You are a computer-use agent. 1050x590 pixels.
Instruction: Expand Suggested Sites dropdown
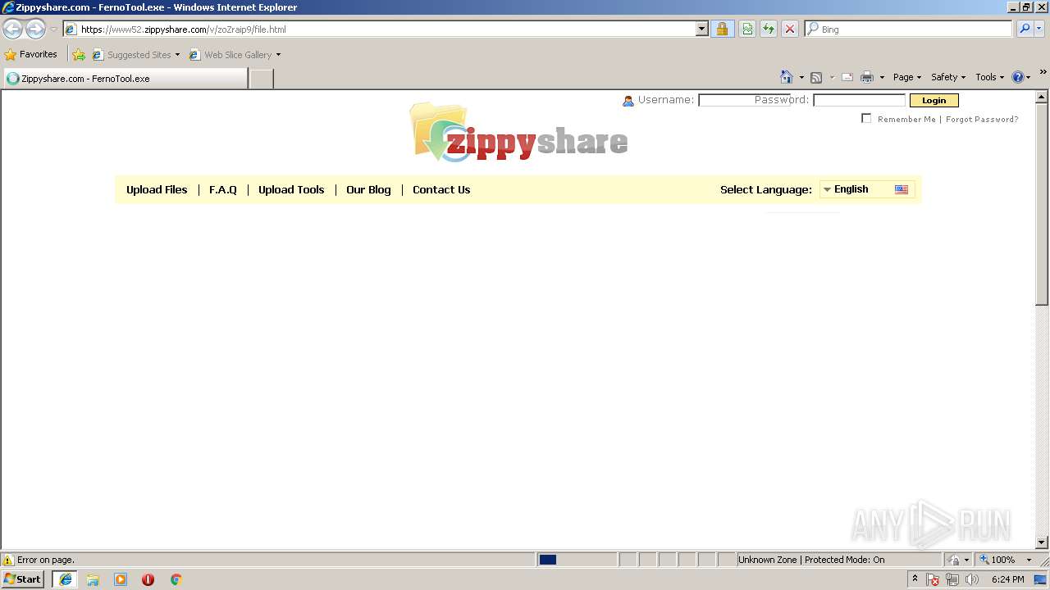tap(177, 55)
